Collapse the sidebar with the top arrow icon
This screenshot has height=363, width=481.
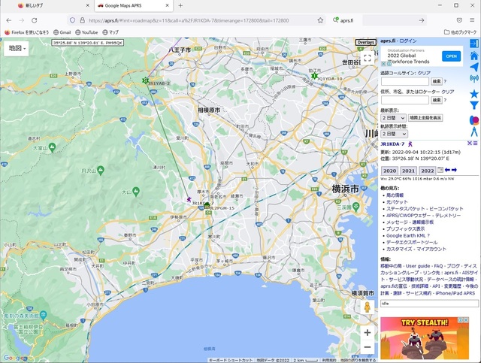pos(474,41)
